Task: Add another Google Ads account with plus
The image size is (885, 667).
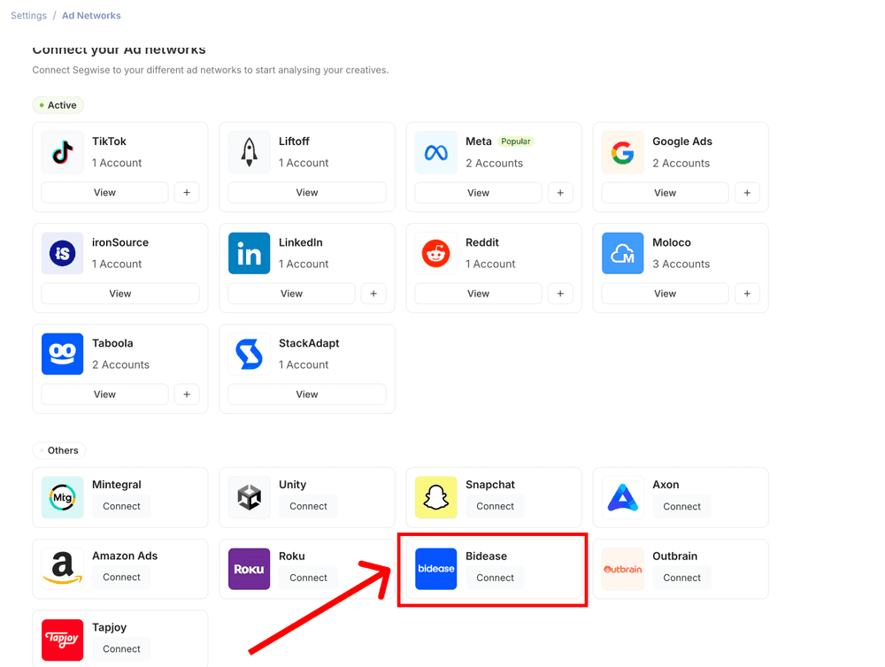Action: pyautogui.click(x=747, y=193)
